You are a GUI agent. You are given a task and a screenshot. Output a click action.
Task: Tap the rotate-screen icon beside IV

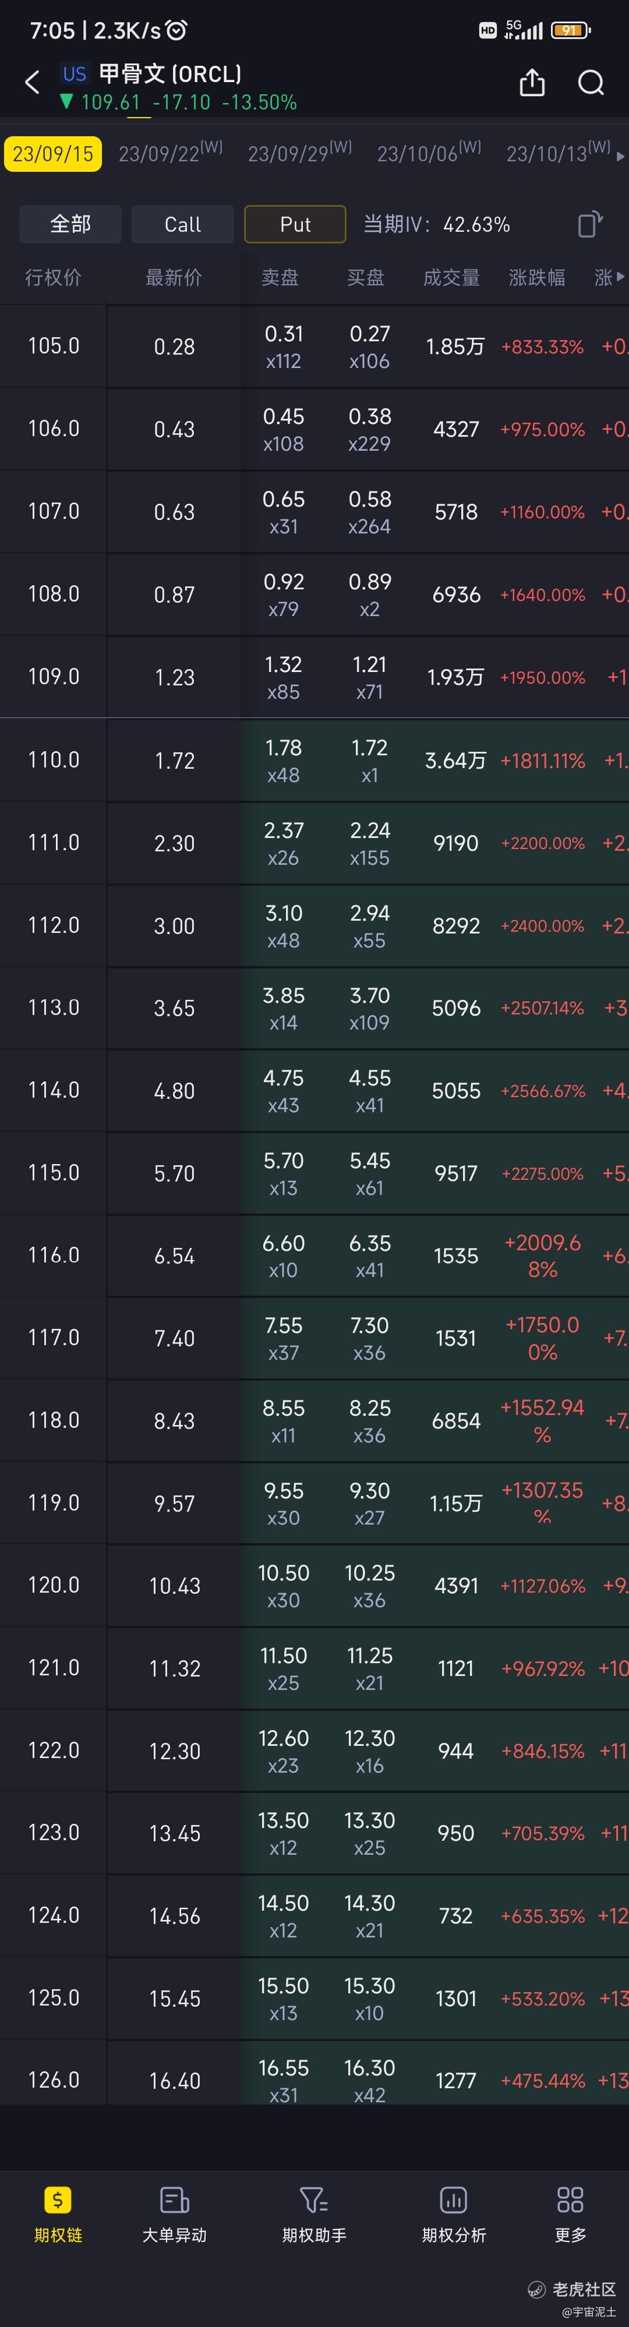(589, 224)
